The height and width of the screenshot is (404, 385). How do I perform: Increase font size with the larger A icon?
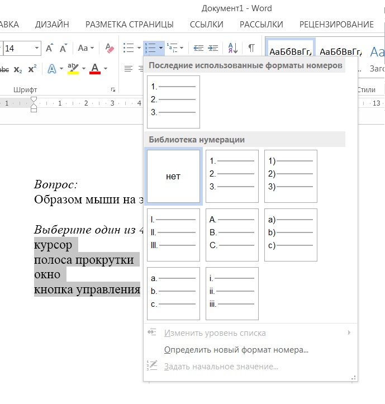point(50,49)
